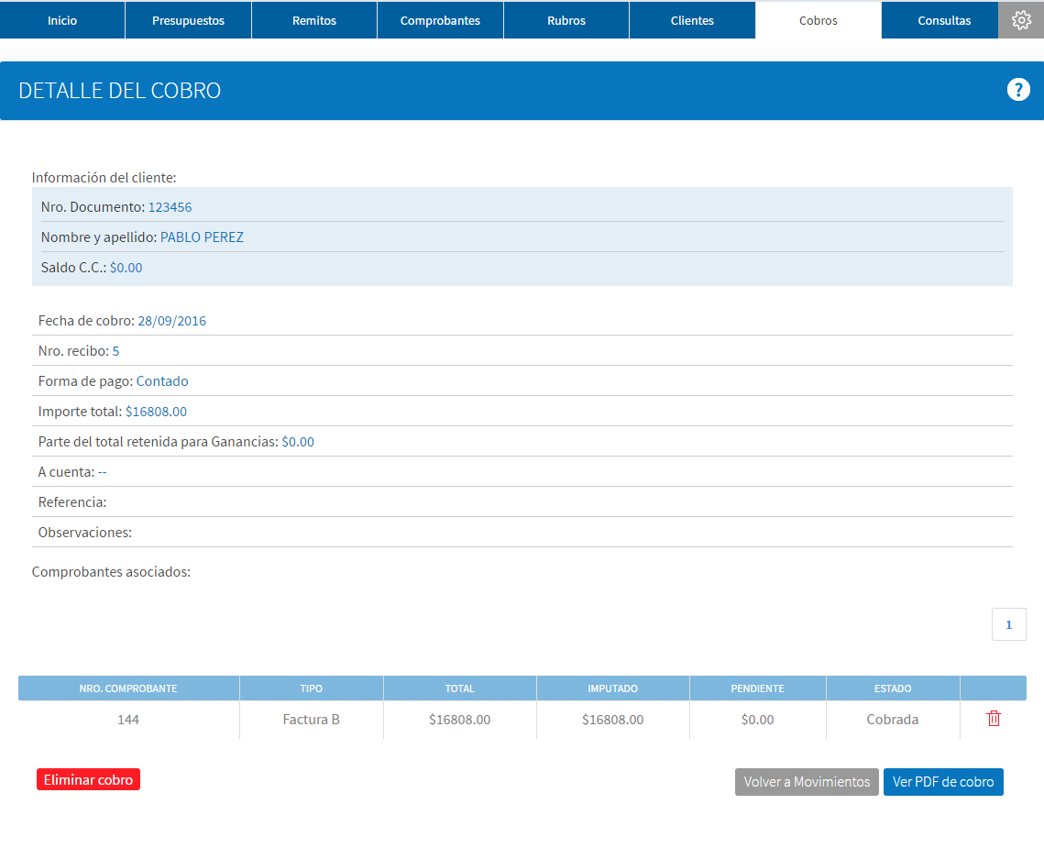Click the Total column header
The height and width of the screenshot is (848, 1044).
click(460, 688)
